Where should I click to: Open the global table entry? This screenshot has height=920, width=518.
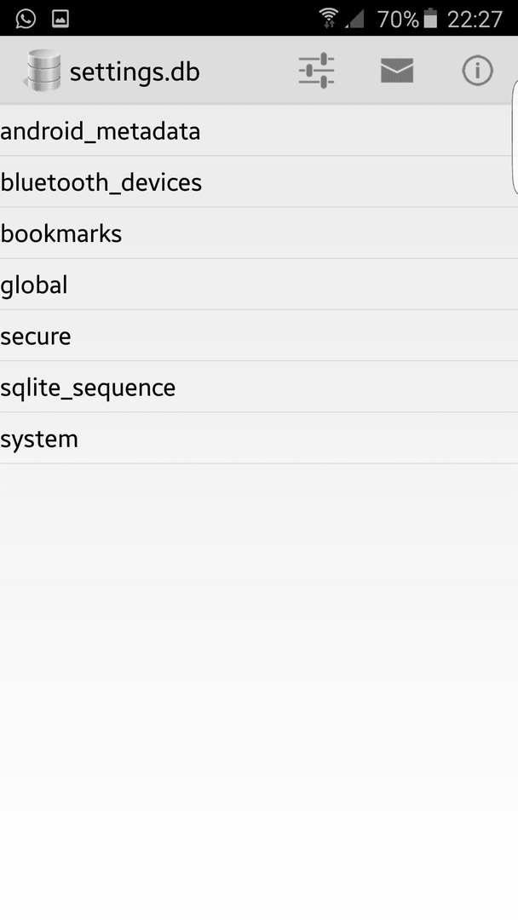(x=259, y=285)
